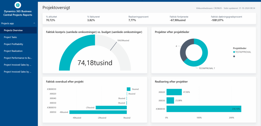Select the J00020 47,06% bar
This screenshot has height=126, width=261.
coord(174,92)
